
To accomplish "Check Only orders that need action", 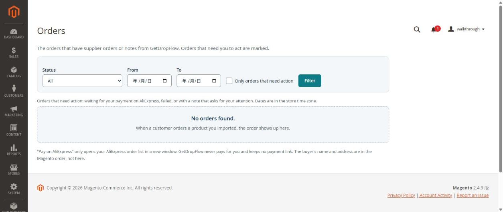I will tap(229, 81).
